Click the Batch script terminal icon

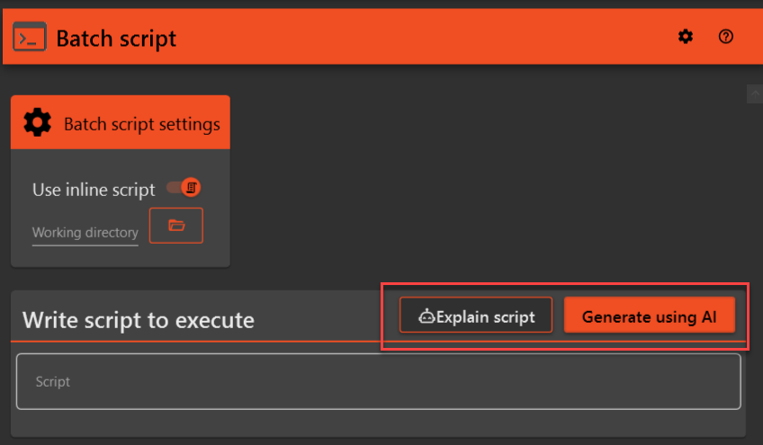click(x=29, y=38)
